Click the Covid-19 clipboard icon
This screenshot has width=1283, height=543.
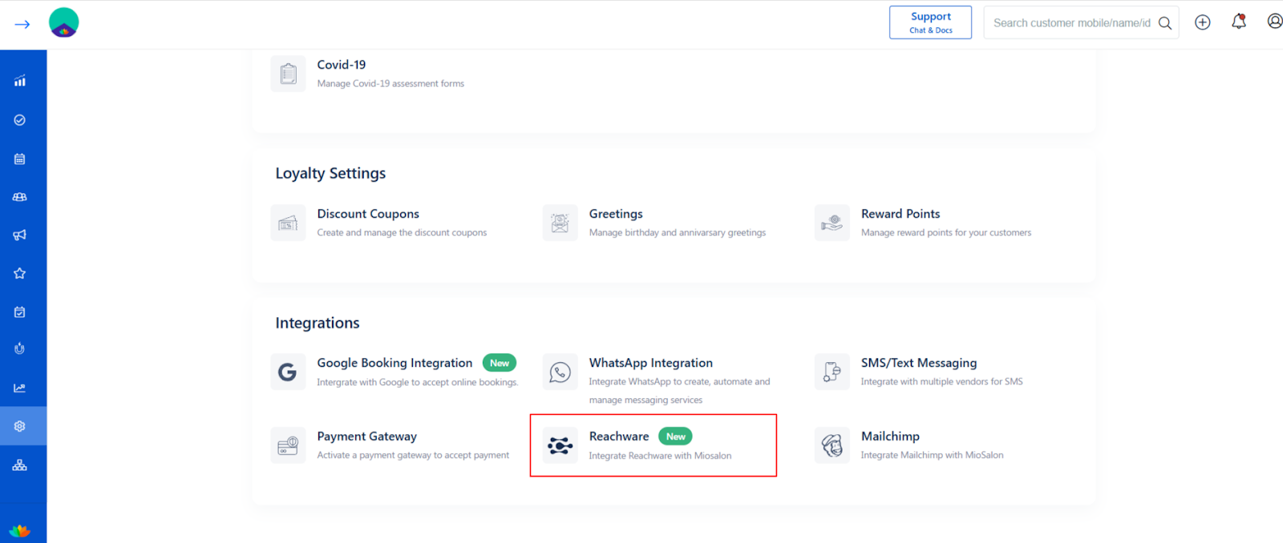click(x=289, y=74)
